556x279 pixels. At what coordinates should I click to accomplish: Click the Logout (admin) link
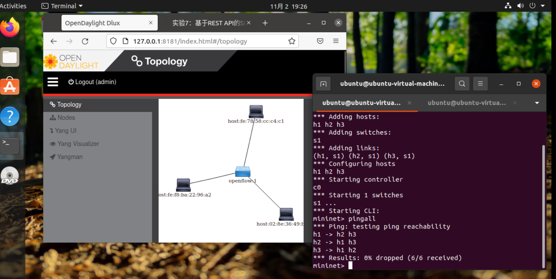92,82
